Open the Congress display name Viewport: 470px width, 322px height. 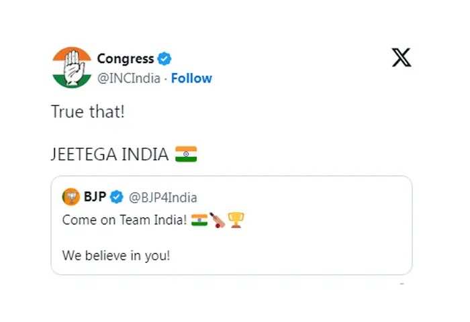pyautogui.click(x=126, y=59)
